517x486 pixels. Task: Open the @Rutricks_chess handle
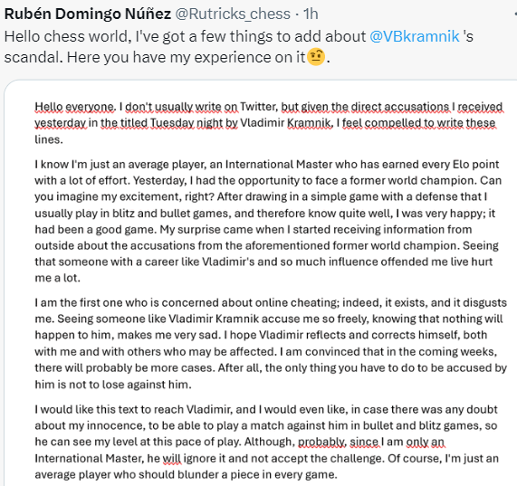pyautogui.click(x=233, y=14)
